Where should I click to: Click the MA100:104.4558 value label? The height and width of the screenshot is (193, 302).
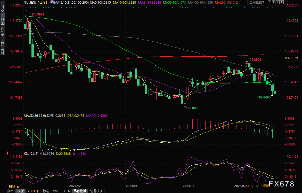200,3
